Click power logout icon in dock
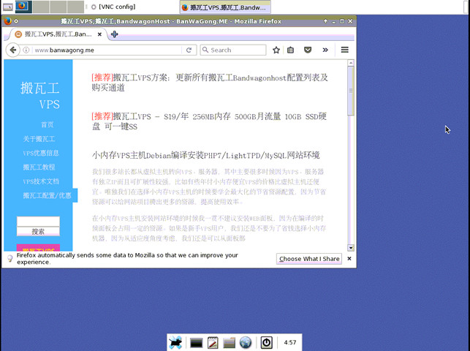 [266, 343]
